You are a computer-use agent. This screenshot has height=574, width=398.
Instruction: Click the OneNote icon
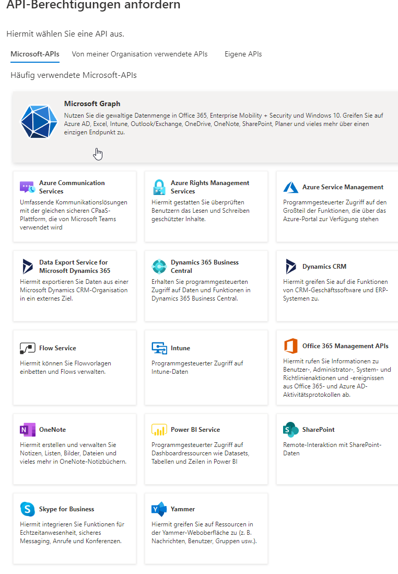(x=28, y=430)
